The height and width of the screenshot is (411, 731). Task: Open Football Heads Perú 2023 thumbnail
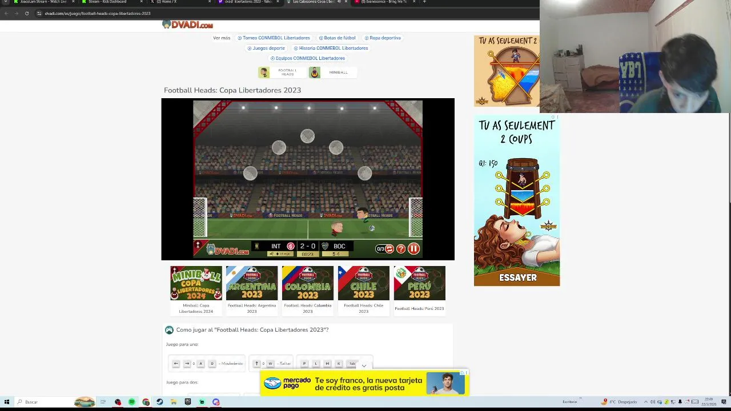pos(419,283)
